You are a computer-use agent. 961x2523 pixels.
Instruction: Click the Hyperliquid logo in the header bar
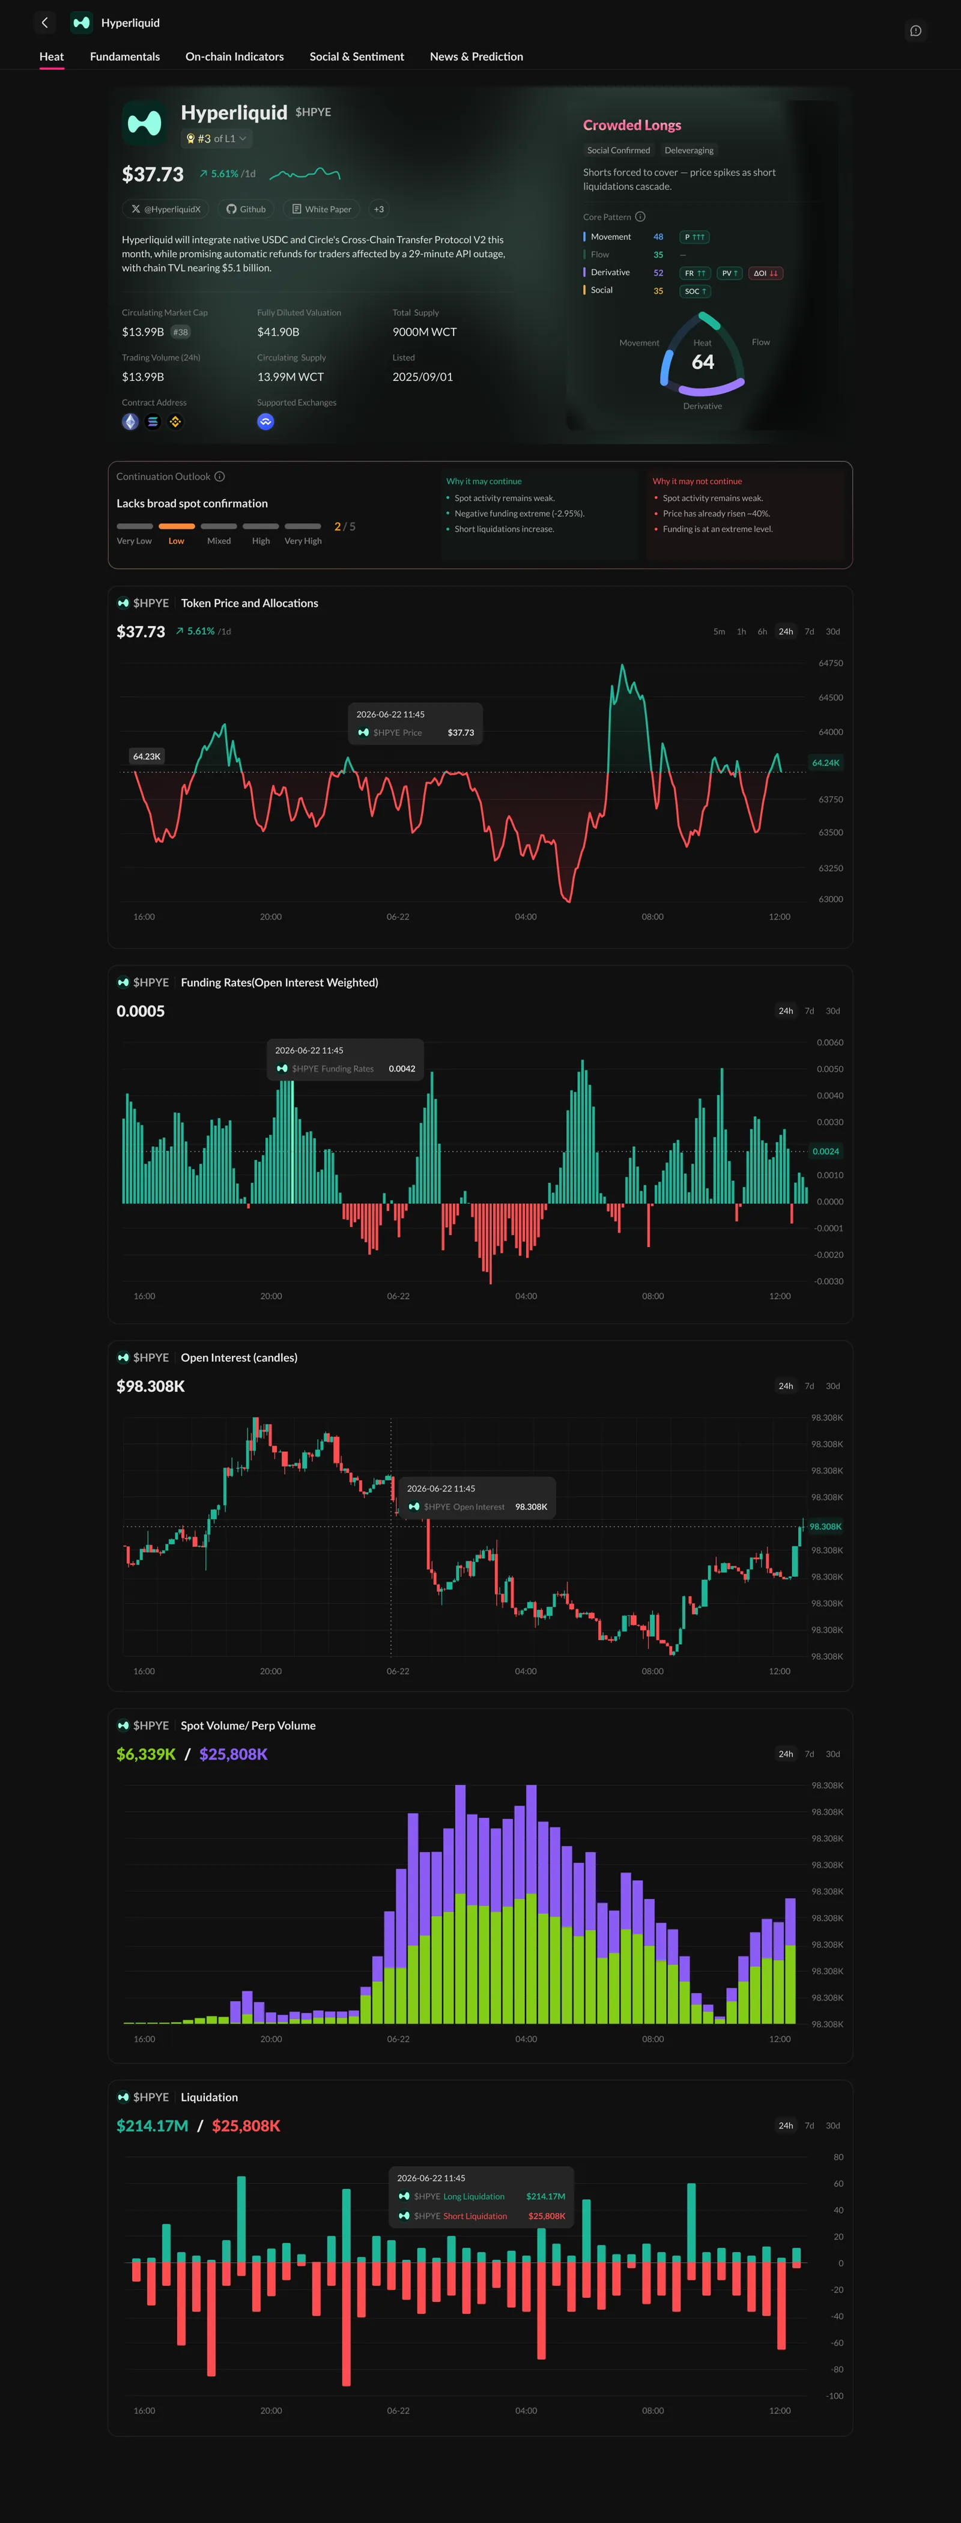[81, 23]
